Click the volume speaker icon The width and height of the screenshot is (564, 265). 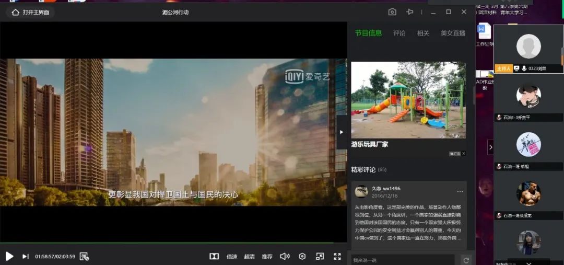coord(285,256)
